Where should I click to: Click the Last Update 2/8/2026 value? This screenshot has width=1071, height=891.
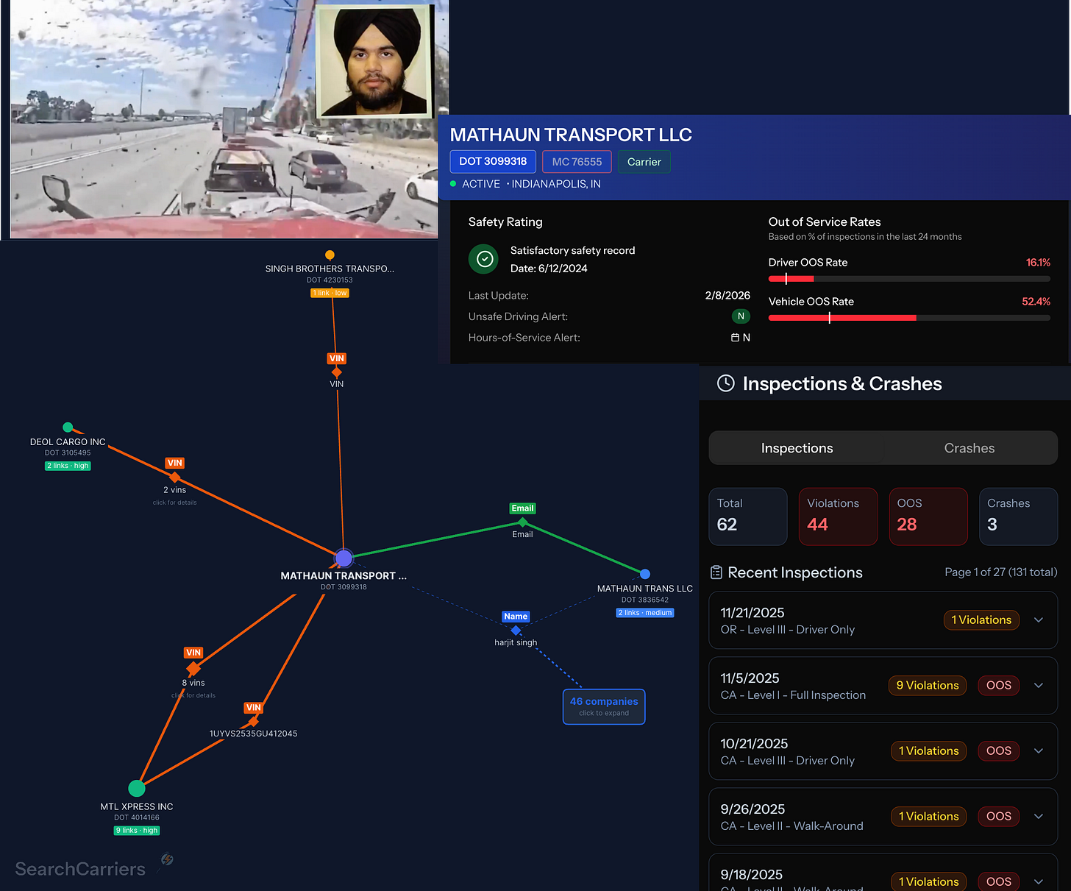727,295
